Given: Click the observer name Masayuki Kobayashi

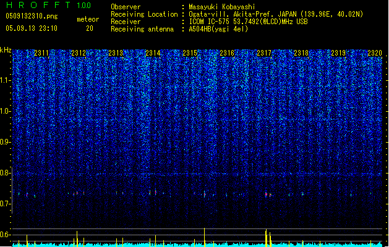Looking at the screenshot, I should tap(222, 7).
